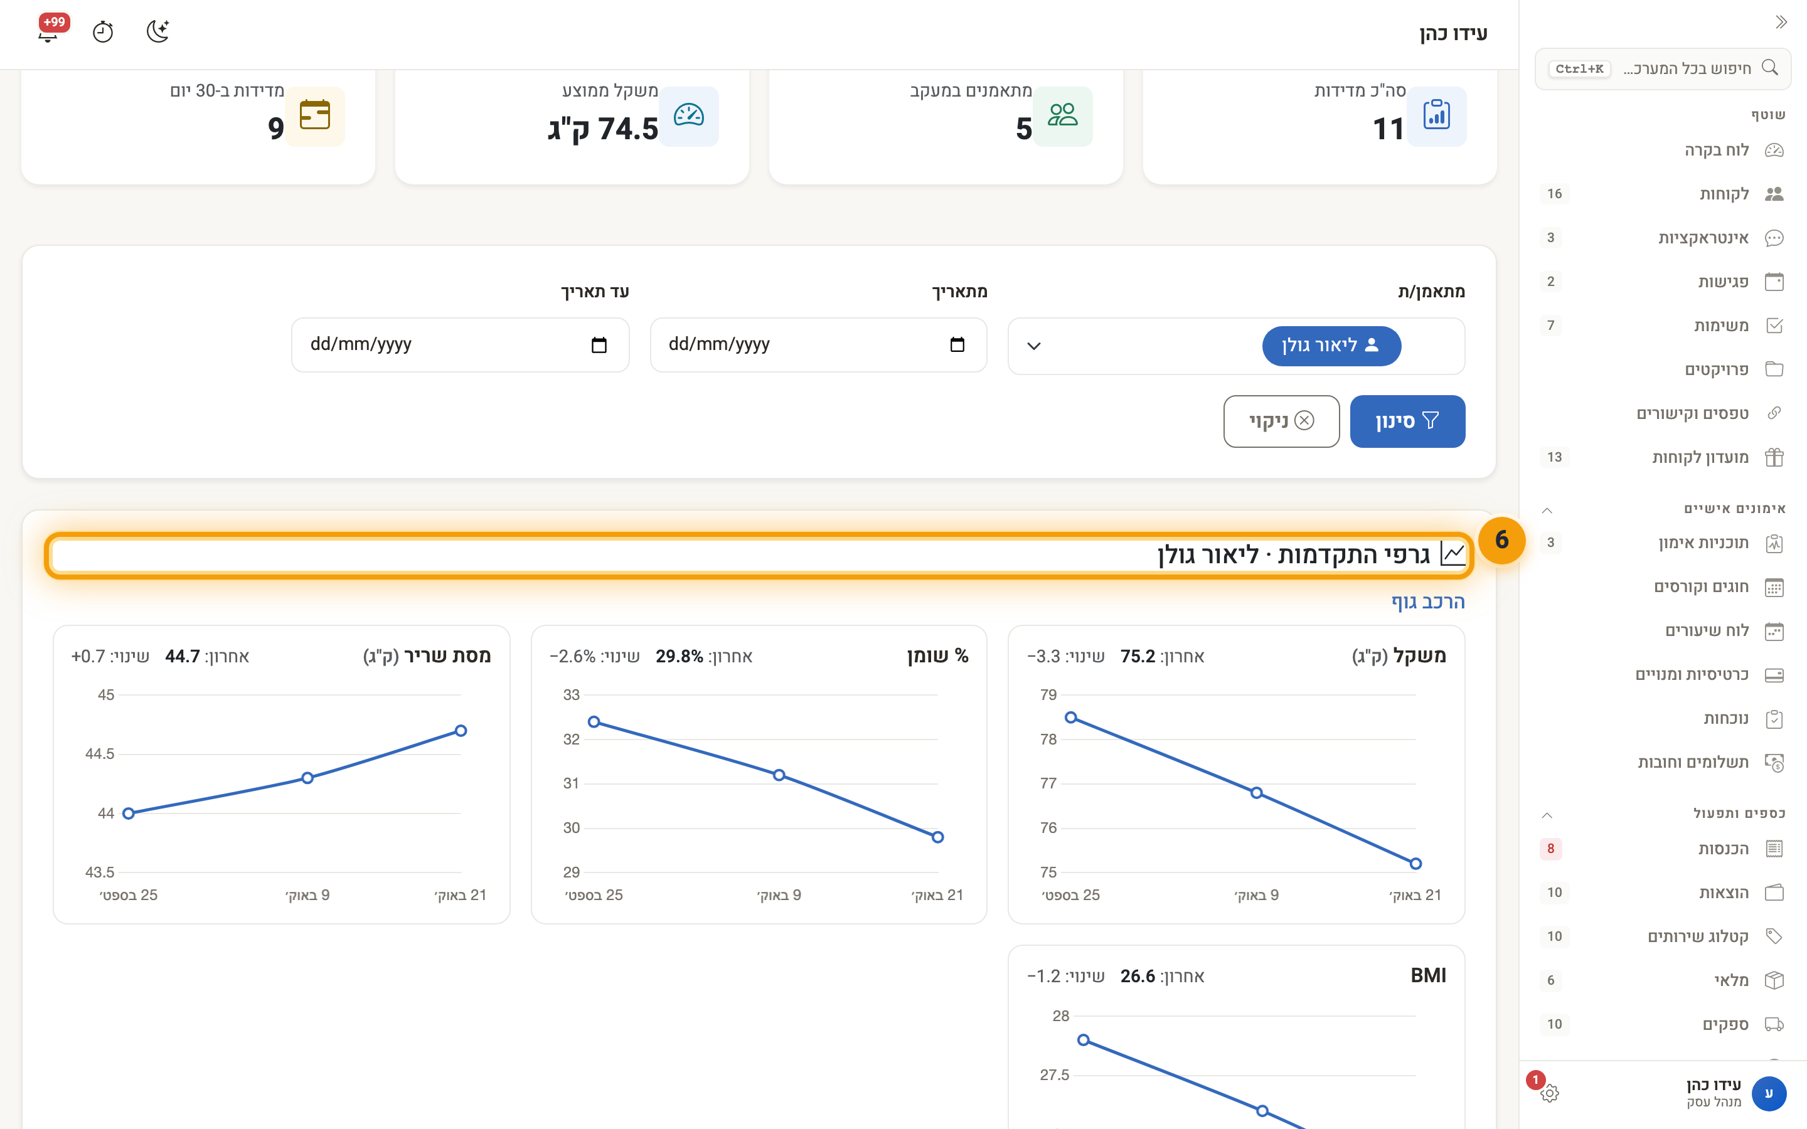Open settings gear near user profile
Viewport: 1807px width, 1129px height.
click(x=1549, y=1093)
